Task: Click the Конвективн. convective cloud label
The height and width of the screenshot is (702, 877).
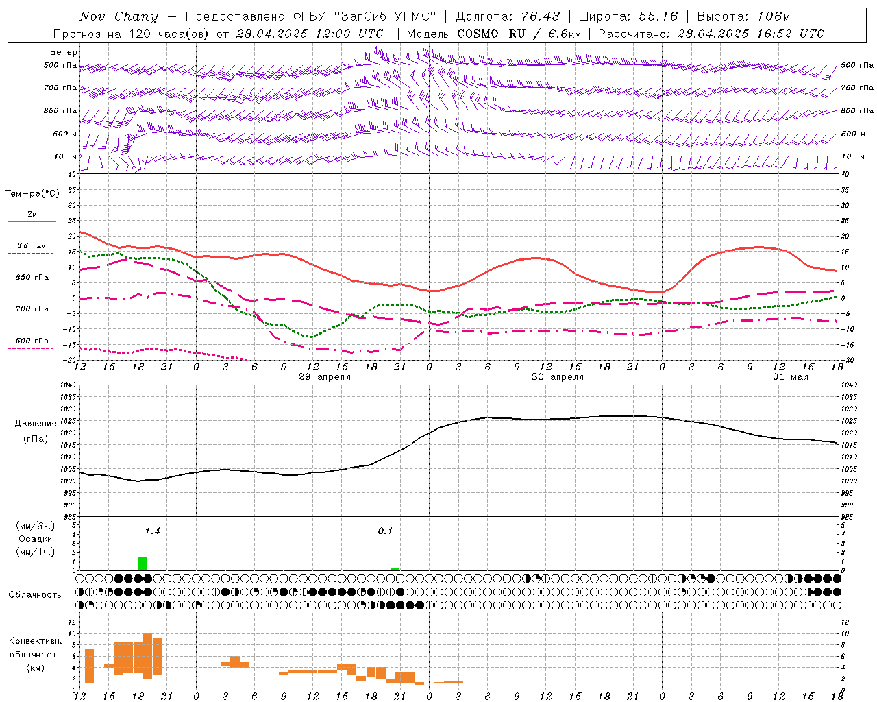Action: coord(36,641)
